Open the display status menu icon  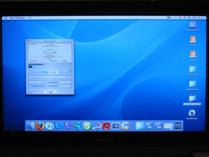(169, 18)
